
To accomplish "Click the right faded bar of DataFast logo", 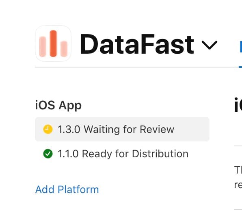I will (64, 49).
